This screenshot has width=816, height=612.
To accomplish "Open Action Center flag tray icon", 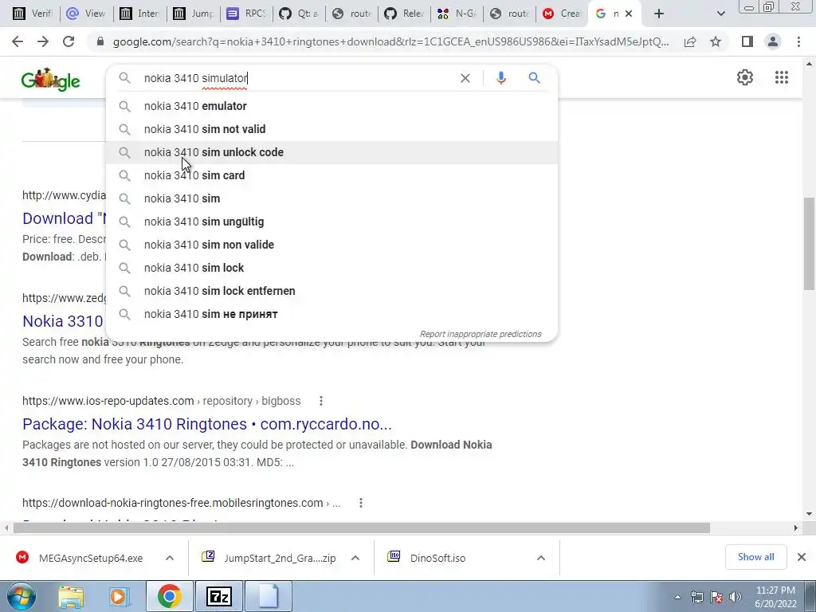I will [x=716, y=597].
